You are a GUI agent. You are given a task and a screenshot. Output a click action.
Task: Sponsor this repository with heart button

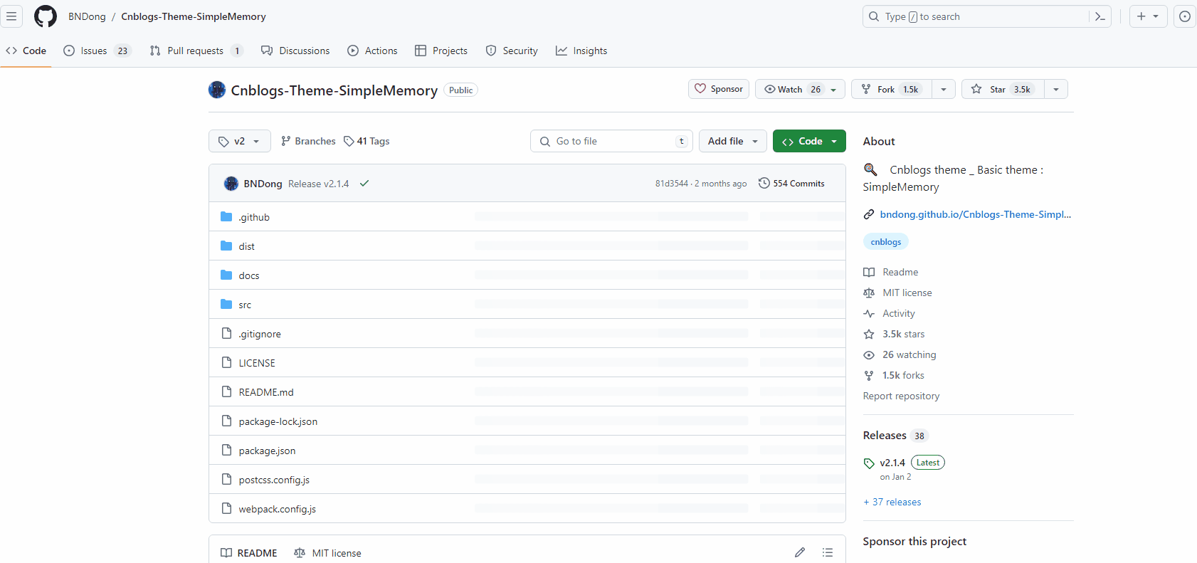719,89
